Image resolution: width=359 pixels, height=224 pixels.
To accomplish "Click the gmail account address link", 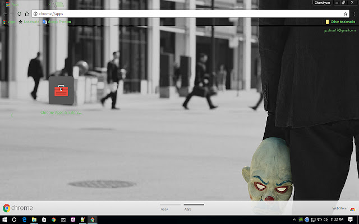I will [339, 30].
